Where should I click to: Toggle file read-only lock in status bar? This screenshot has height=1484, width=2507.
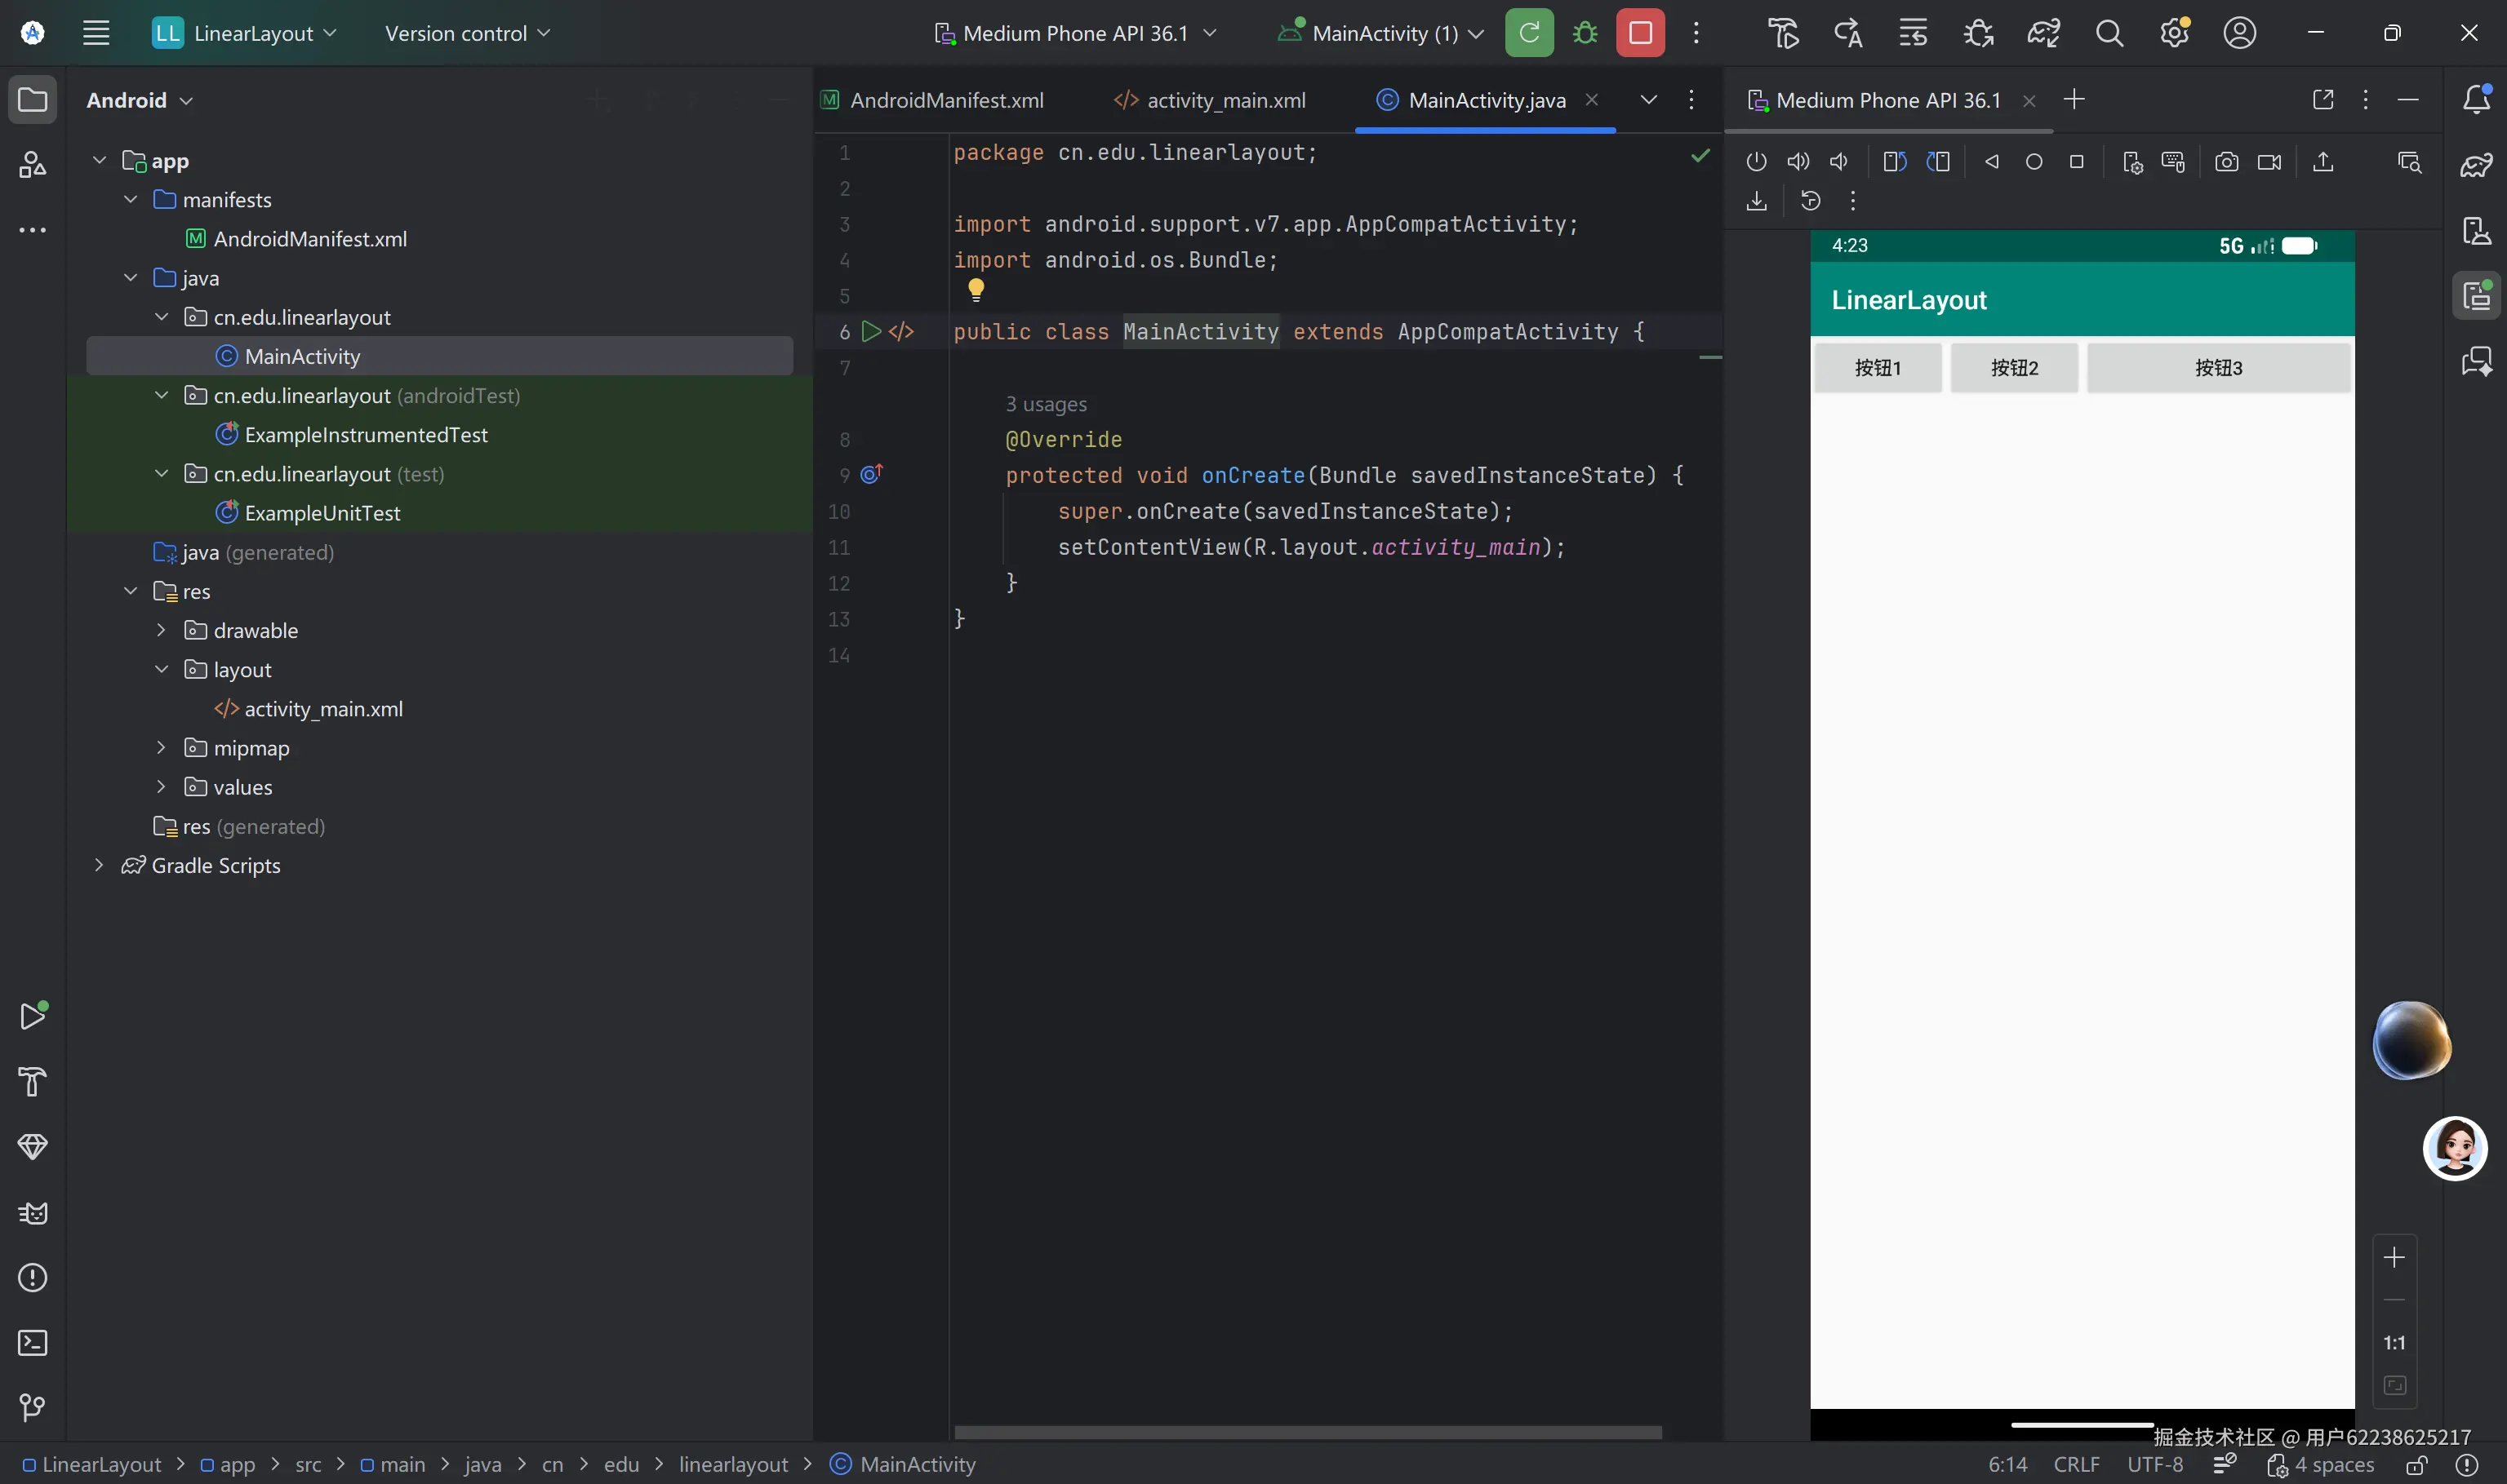coord(2416,1465)
